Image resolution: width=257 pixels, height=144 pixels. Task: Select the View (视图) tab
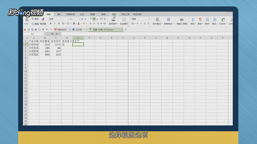[x=114, y=15]
